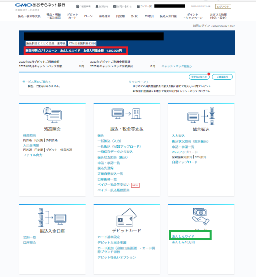Screen dimensions: 256x279
Task: Open 振込状況照会(振込) link
Action: tap(112, 157)
